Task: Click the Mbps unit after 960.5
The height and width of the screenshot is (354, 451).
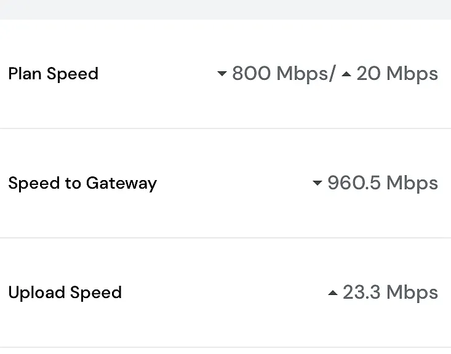Action: pyautogui.click(x=412, y=184)
